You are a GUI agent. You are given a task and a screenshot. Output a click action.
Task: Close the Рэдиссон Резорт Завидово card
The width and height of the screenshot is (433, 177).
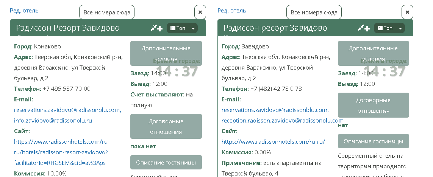pos(200,12)
